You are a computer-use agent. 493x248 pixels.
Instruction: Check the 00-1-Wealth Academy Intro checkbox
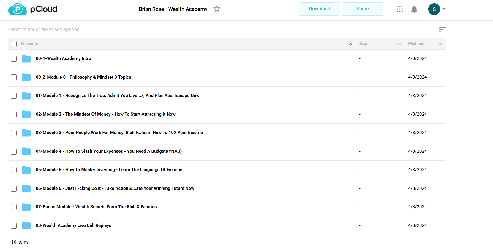[14, 59]
